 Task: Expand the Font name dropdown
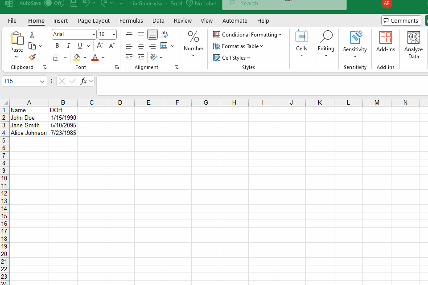(94, 34)
